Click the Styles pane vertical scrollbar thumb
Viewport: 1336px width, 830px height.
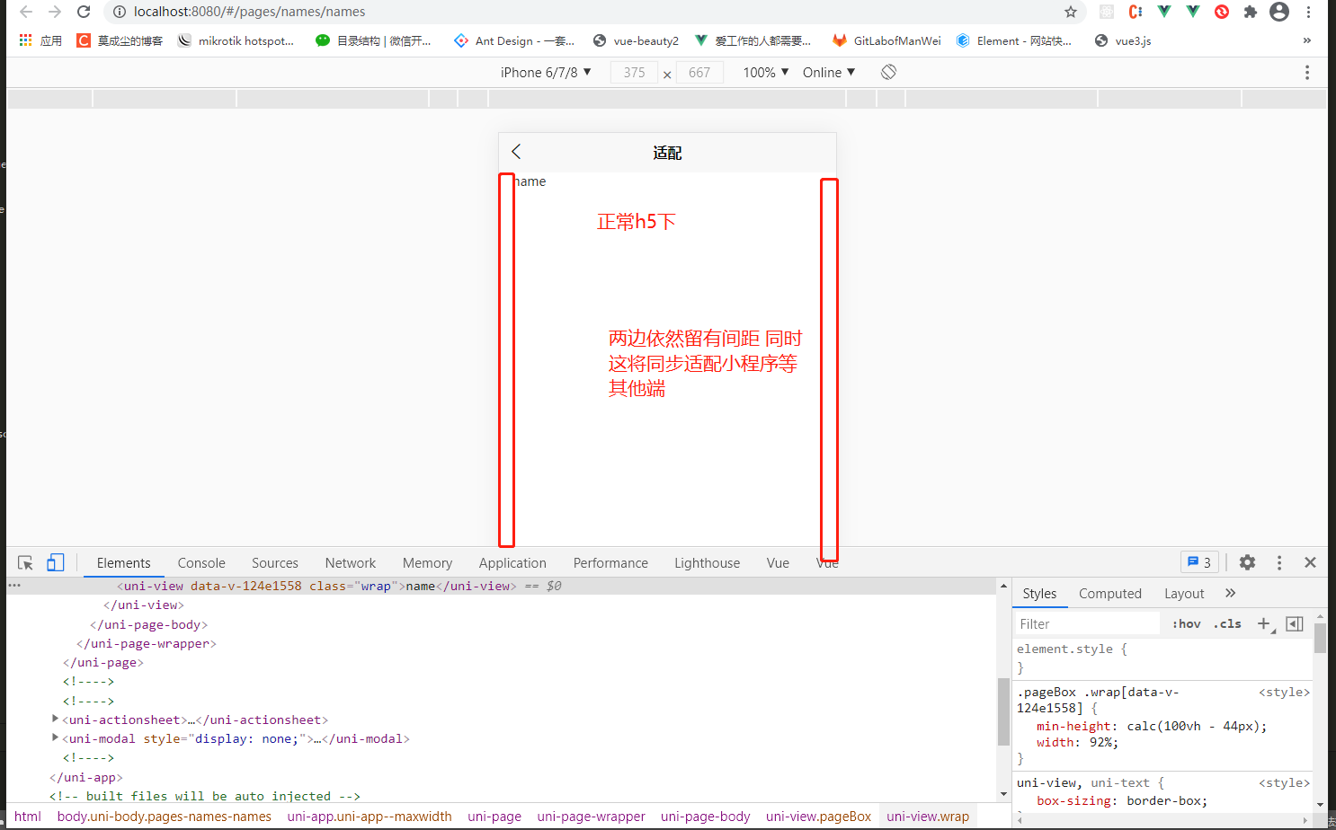pyautogui.click(x=1320, y=638)
